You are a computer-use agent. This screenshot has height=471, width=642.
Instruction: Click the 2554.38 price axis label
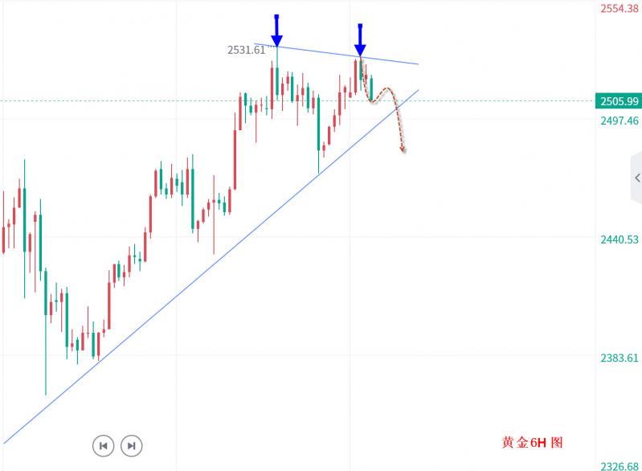618,8
